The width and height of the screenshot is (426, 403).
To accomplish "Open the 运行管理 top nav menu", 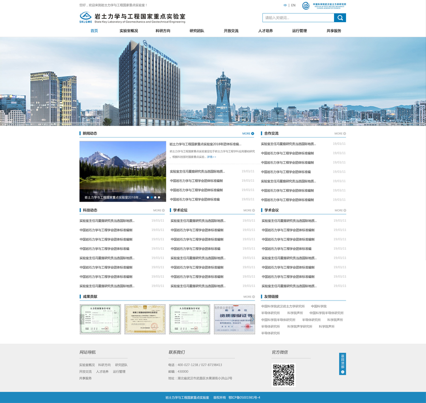I will (x=299, y=31).
